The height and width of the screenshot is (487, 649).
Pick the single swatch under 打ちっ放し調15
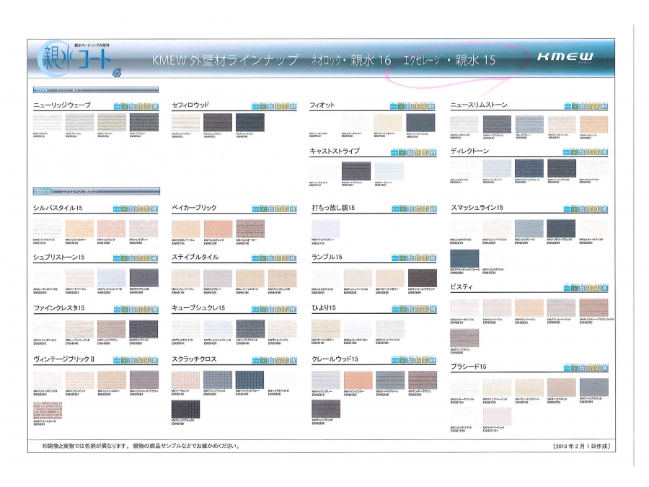pyautogui.click(x=326, y=229)
